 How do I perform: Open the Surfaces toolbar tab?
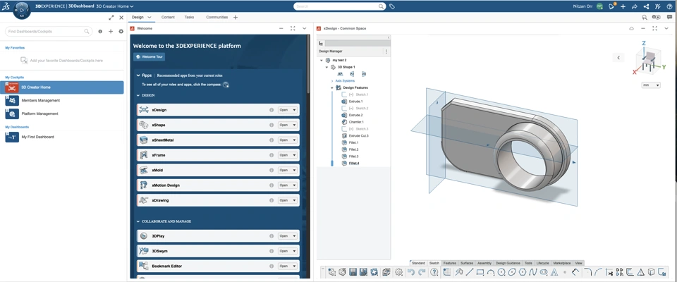467,263
